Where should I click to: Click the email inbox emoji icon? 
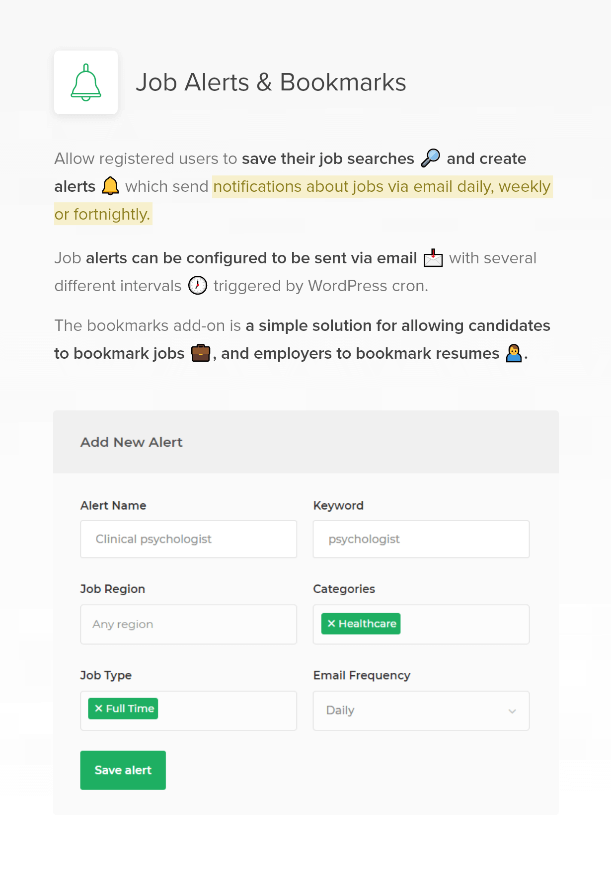pos(433,258)
